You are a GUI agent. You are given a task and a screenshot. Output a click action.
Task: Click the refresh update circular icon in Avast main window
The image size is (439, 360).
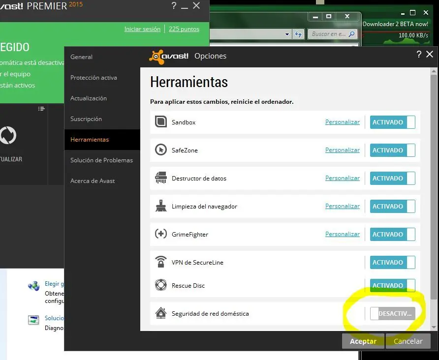(x=8, y=135)
